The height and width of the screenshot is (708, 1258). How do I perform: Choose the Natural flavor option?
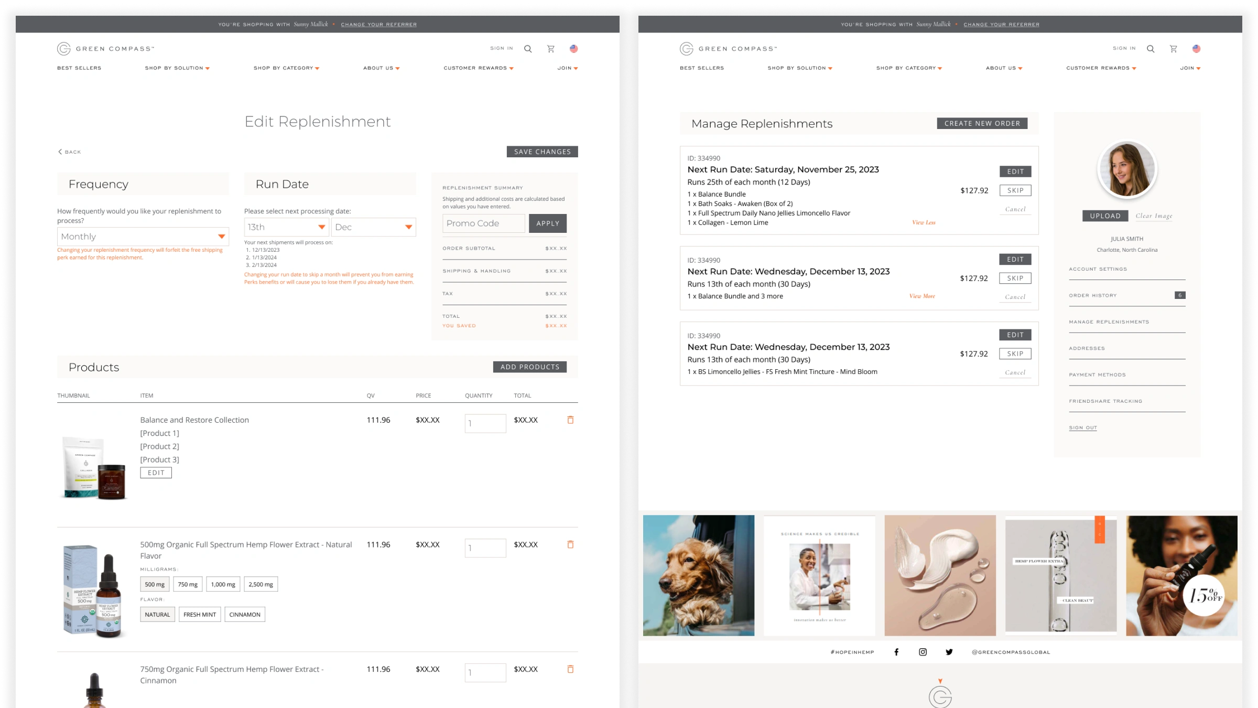(x=158, y=615)
